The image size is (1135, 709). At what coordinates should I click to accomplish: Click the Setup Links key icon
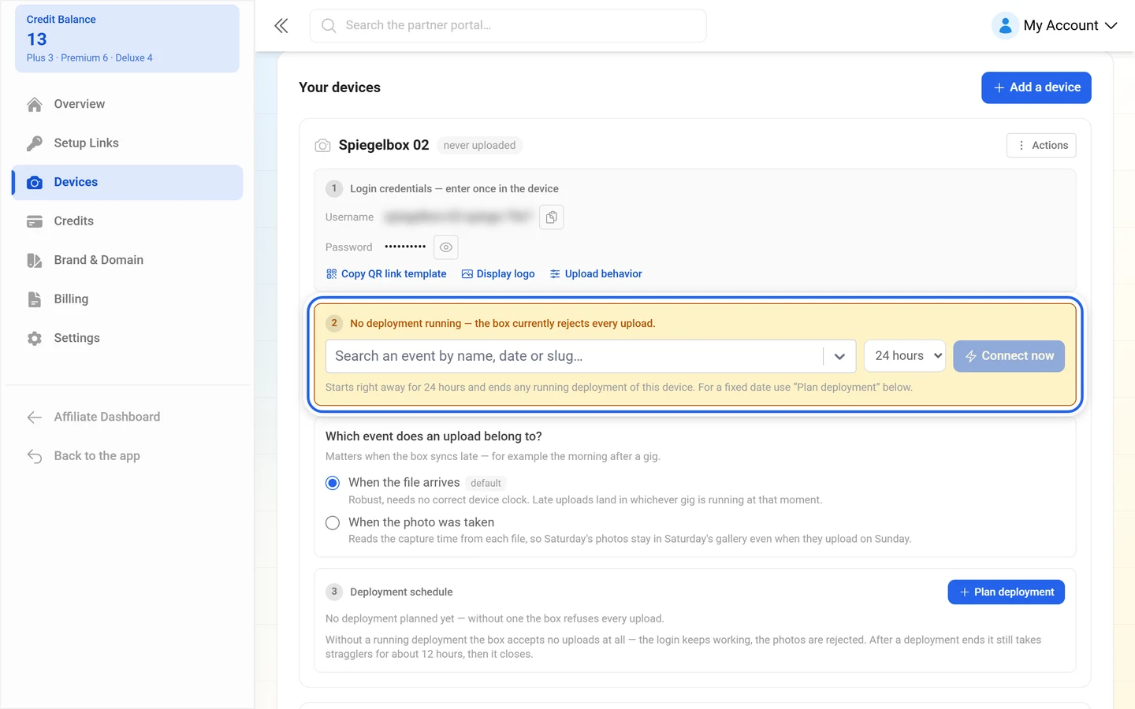click(x=35, y=143)
